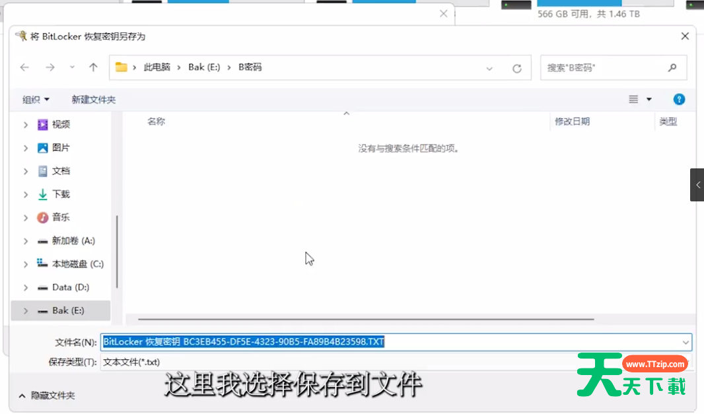
Task: Click the search magnifier in the search box
Action: [x=672, y=67]
